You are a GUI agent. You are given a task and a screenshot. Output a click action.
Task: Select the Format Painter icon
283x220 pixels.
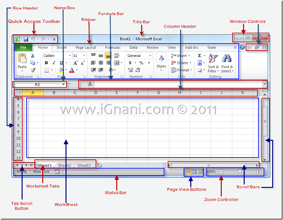tap(33, 70)
